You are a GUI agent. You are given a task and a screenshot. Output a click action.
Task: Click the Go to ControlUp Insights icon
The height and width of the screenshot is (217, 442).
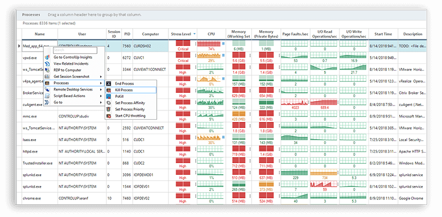coord(47,57)
